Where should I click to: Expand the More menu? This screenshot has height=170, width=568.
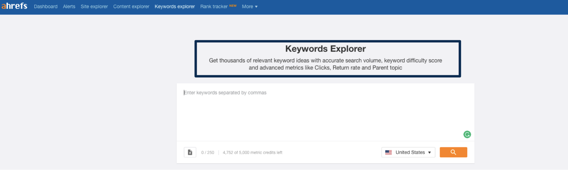[x=249, y=7]
